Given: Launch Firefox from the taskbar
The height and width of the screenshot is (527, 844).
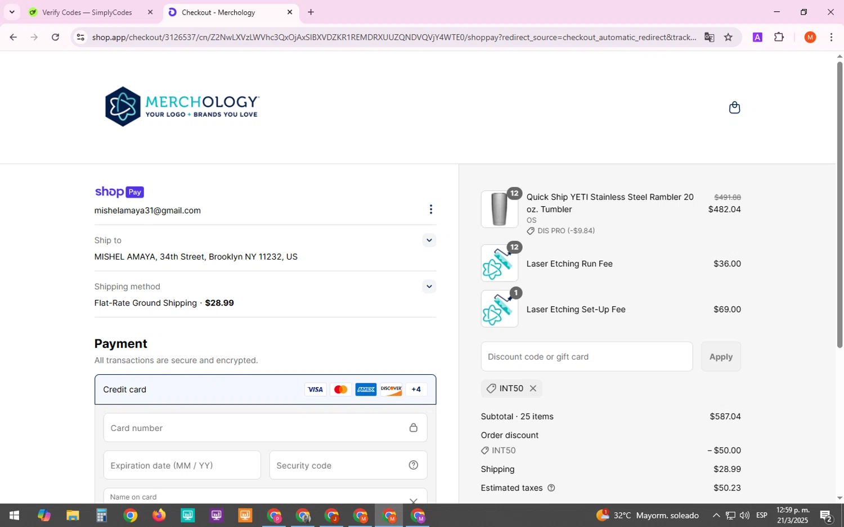Looking at the screenshot, I should [x=159, y=515].
